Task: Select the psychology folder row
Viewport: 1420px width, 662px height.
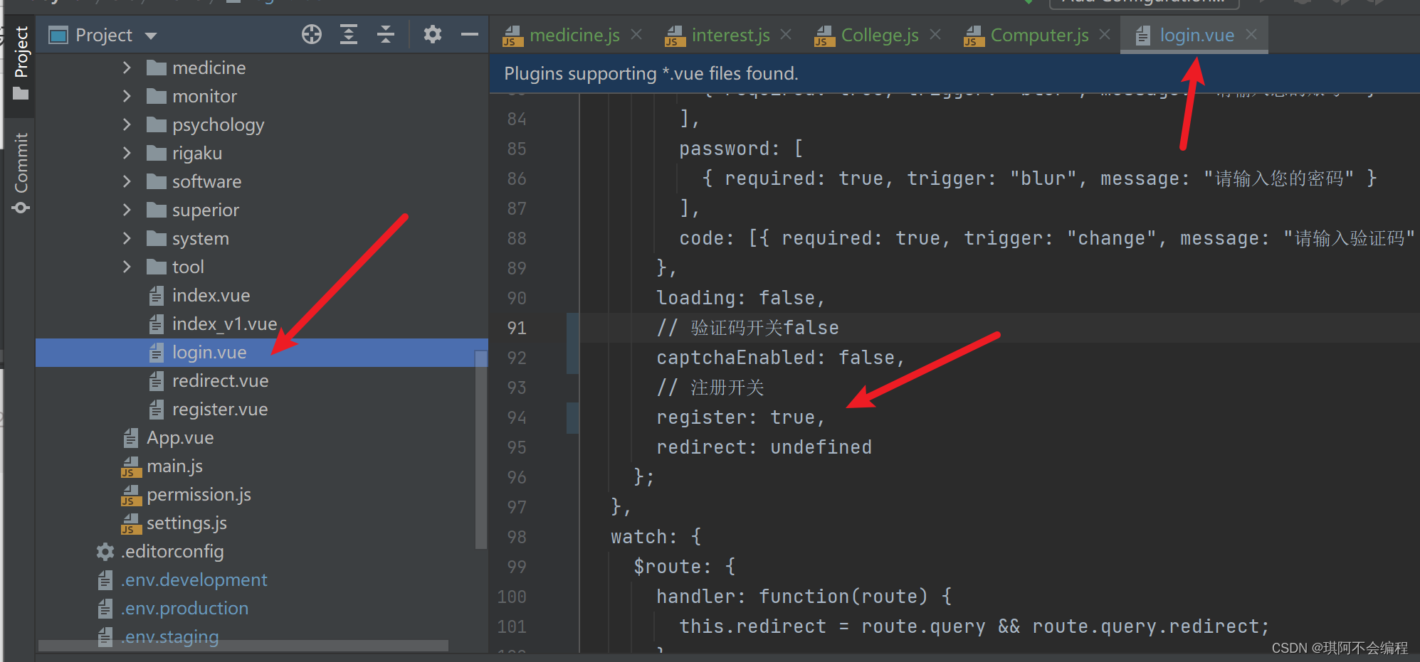Action: click(x=261, y=124)
